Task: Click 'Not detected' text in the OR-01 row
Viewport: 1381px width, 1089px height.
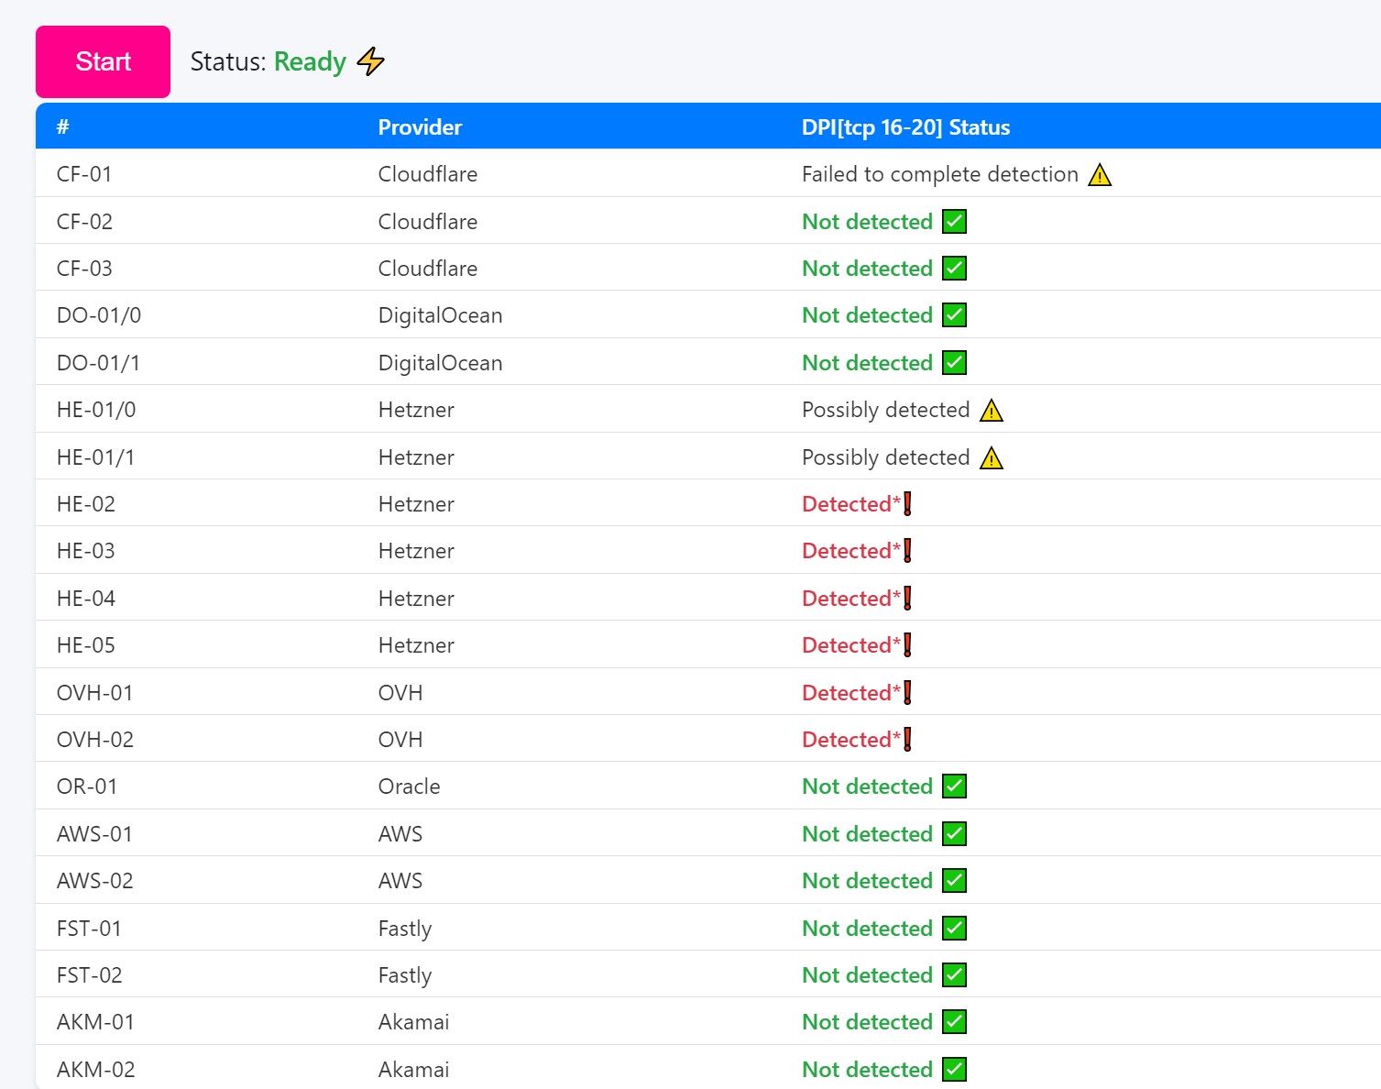Action: pos(867,786)
